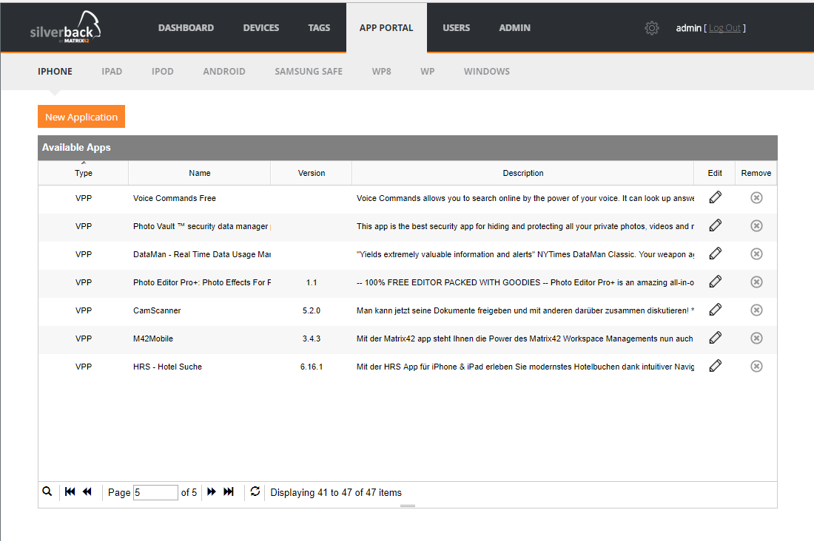Screen dimensions: 814x541
Task: Switch to the Samsung Safe tab
Action: point(309,72)
